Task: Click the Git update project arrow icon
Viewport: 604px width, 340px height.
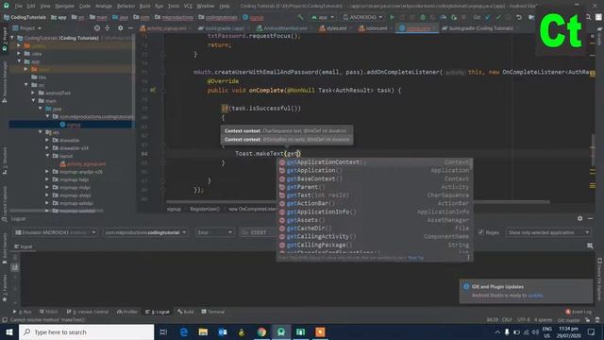Action: tap(488, 17)
